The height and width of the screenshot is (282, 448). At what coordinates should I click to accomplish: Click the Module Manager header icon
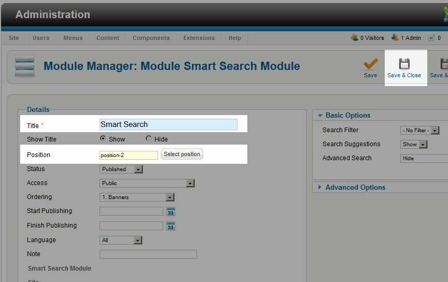pos(24,66)
